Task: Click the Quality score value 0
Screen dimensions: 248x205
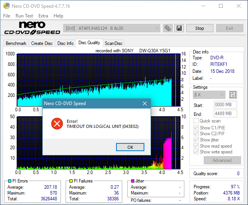Action: (x=238, y=174)
